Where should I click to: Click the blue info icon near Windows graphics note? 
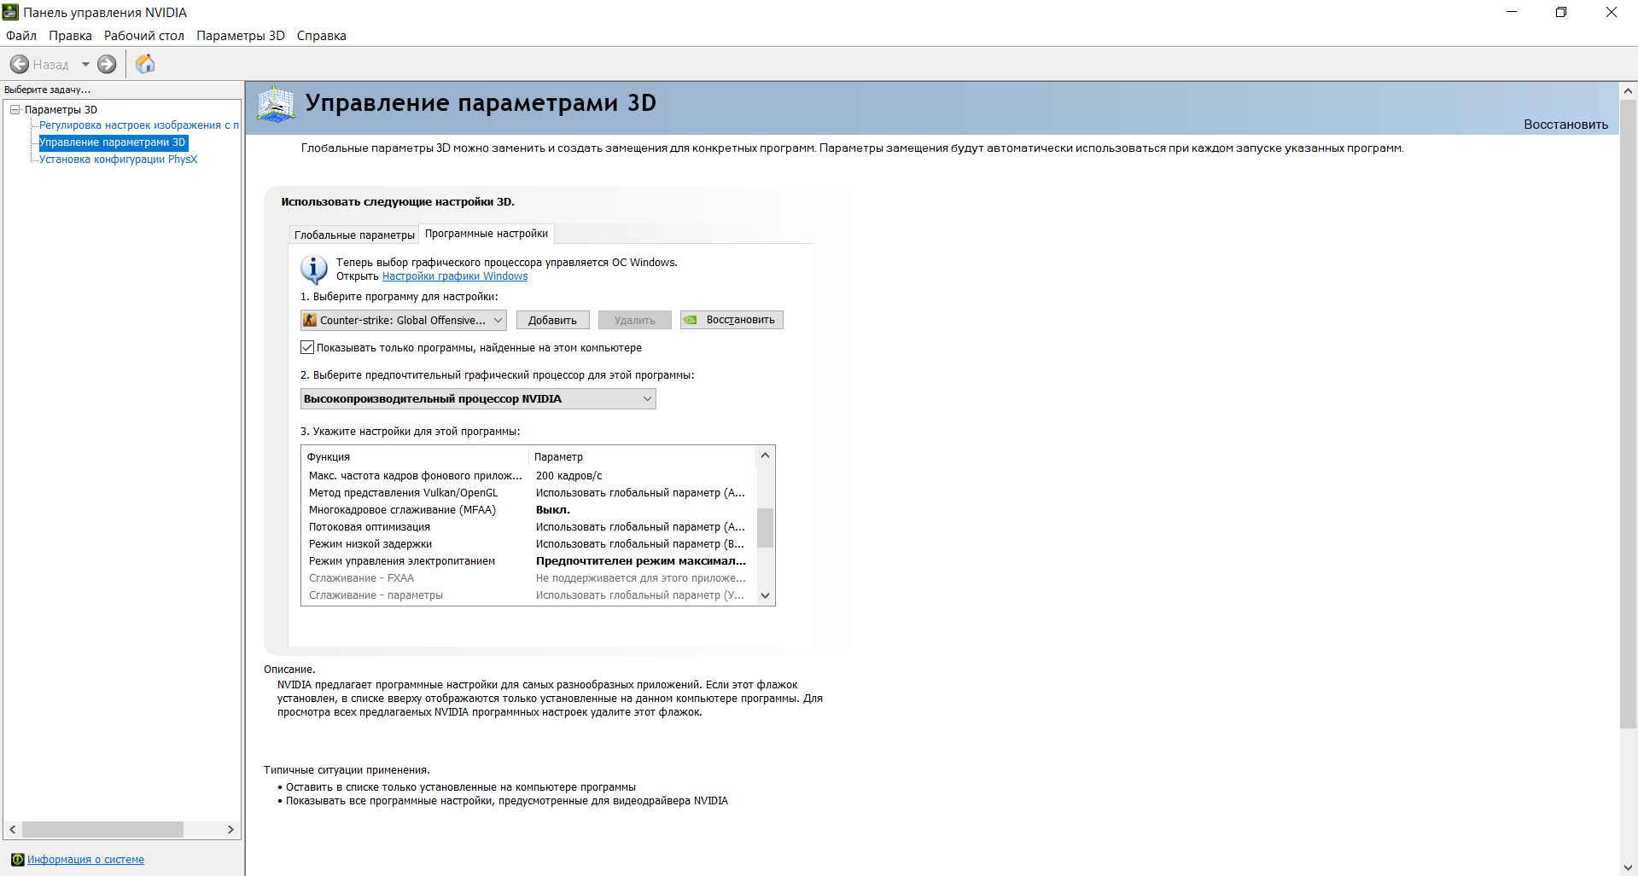coord(313,270)
